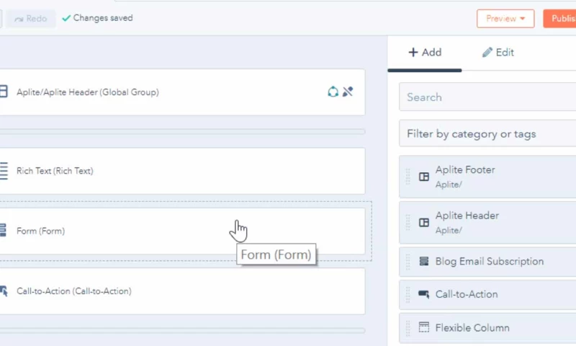The height and width of the screenshot is (346, 576).
Task: Click the orange Publish button
Action: pyautogui.click(x=559, y=19)
